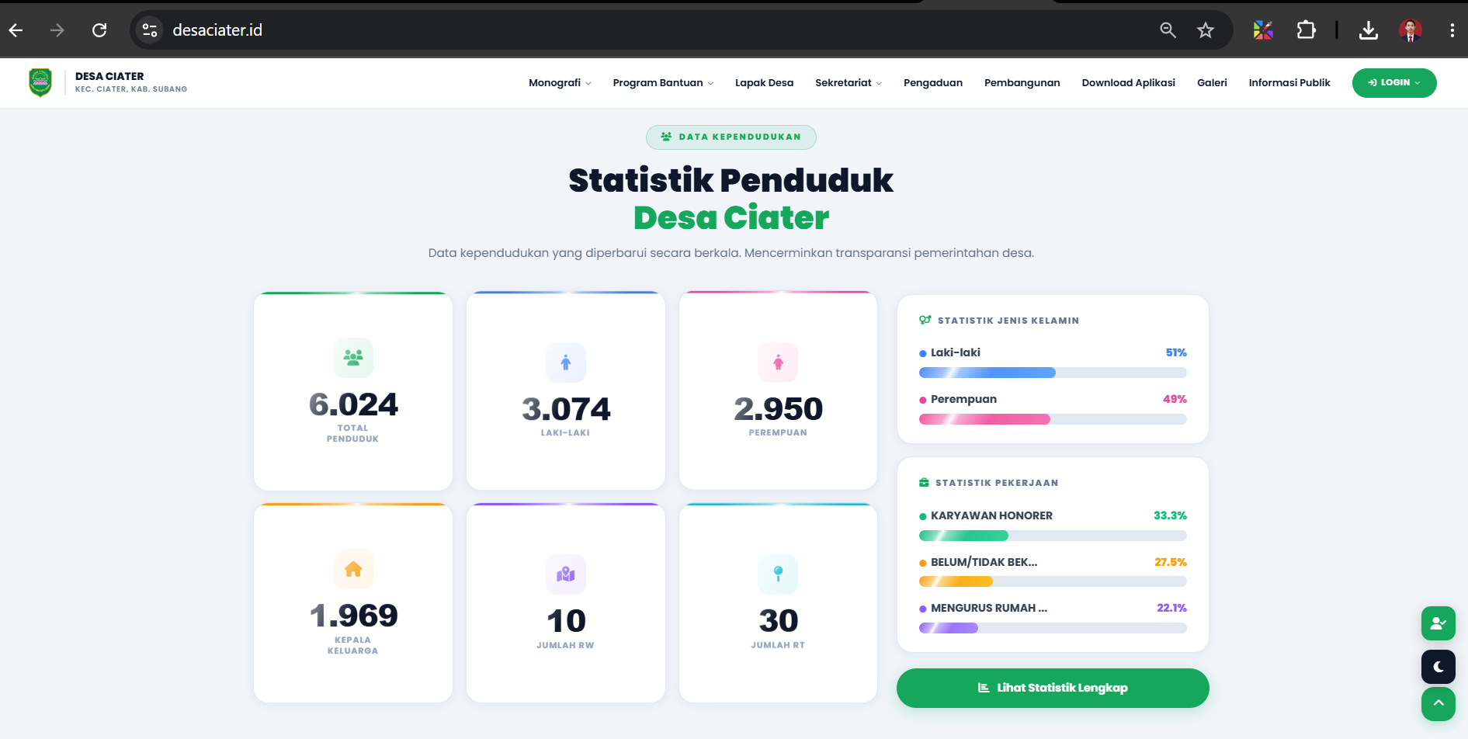Go back with the browser back arrow
The width and height of the screenshot is (1468, 739).
click(16, 30)
